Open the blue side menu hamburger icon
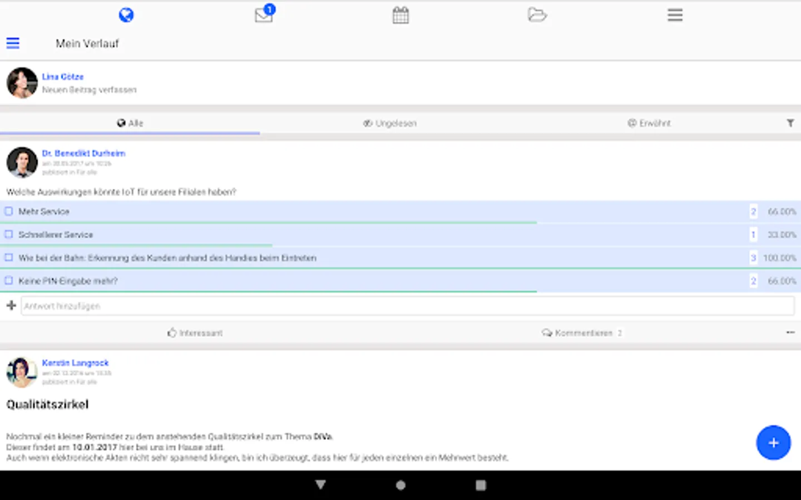The image size is (801, 500). pos(13,43)
